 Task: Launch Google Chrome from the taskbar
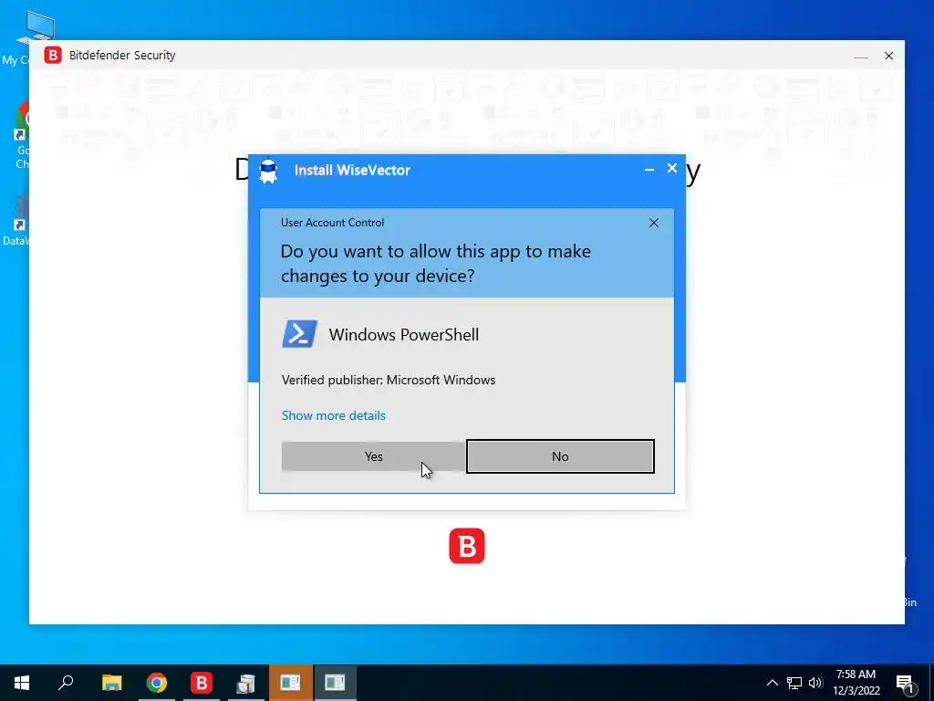pos(157,683)
